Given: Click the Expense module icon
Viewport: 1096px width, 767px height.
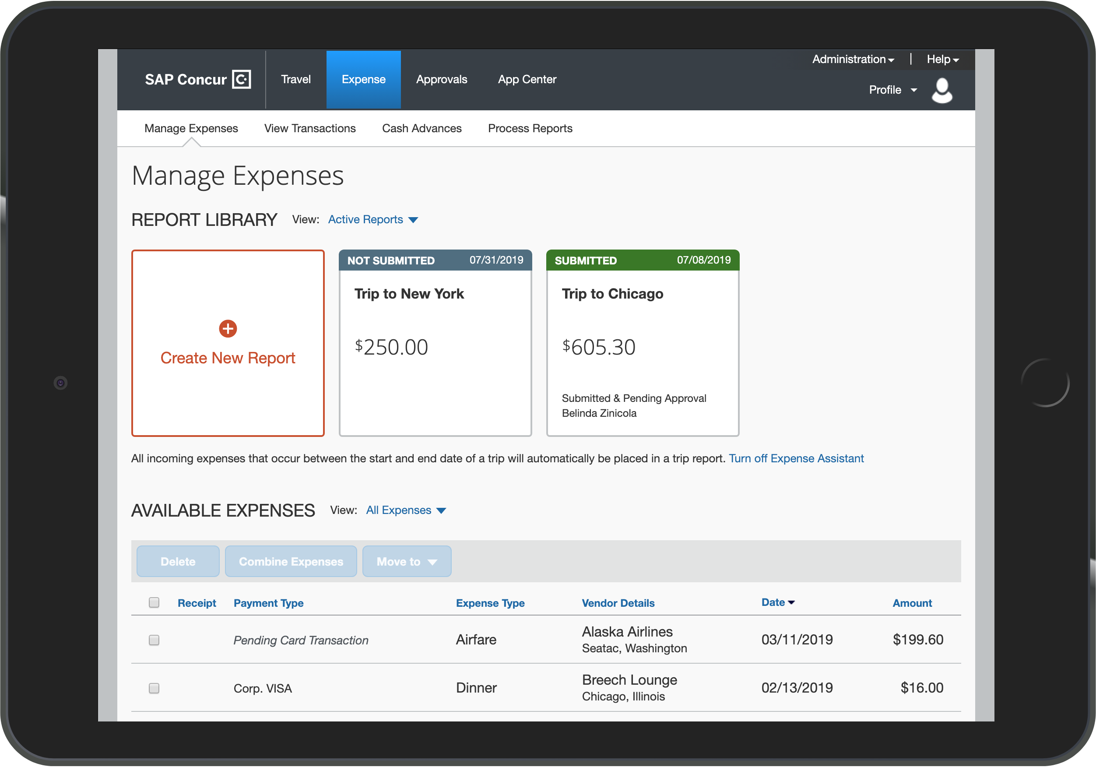Looking at the screenshot, I should coord(362,79).
